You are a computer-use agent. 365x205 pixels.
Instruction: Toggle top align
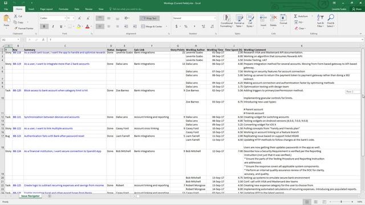pos(100,18)
